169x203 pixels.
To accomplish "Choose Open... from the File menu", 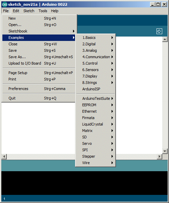I will (39, 25).
